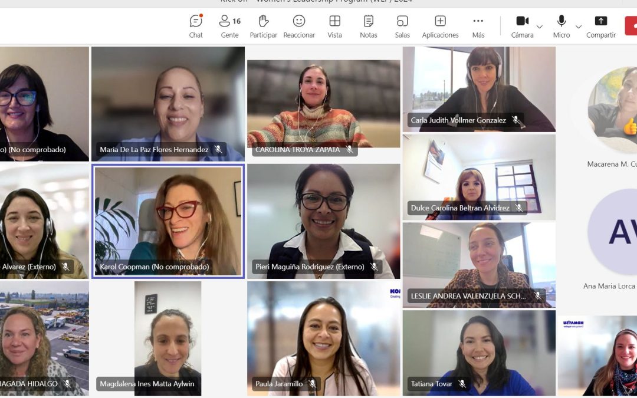Click the 'Pieri Maguiña Rodriguez (Externo)' name label

tap(310, 267)
